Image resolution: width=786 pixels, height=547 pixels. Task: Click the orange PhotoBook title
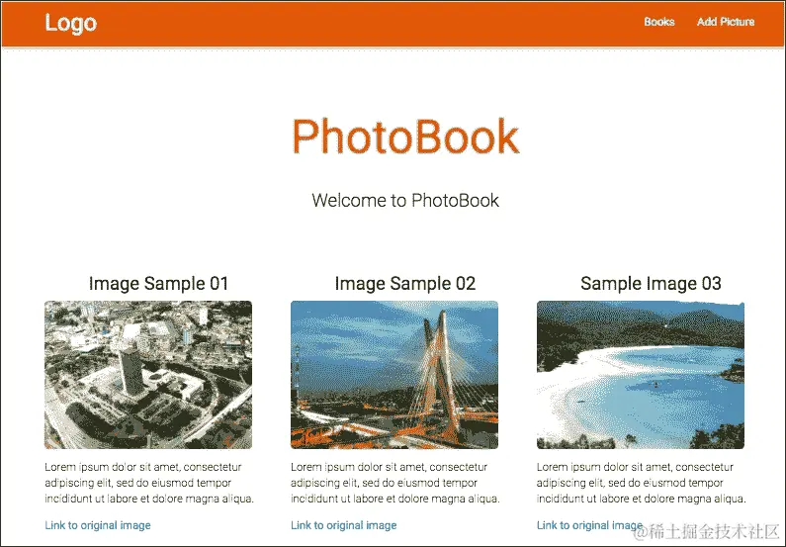(x=405, y=137)
